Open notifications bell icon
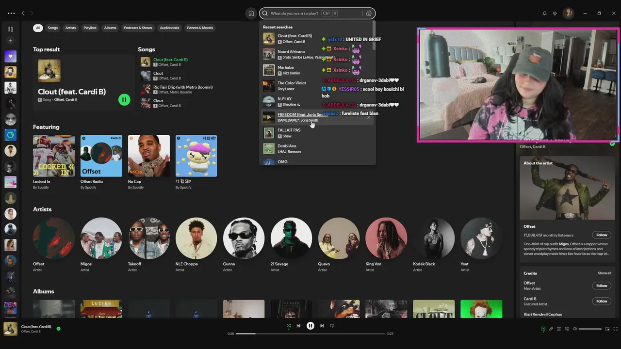Screen dimensions: 621x349 click(x=544, y=13)
